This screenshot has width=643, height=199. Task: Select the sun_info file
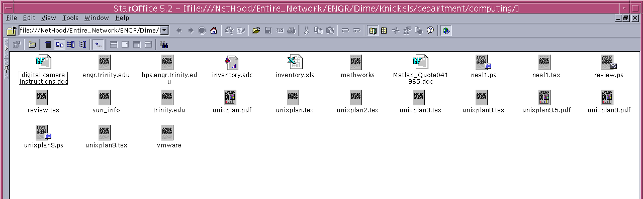coord(106,102)
